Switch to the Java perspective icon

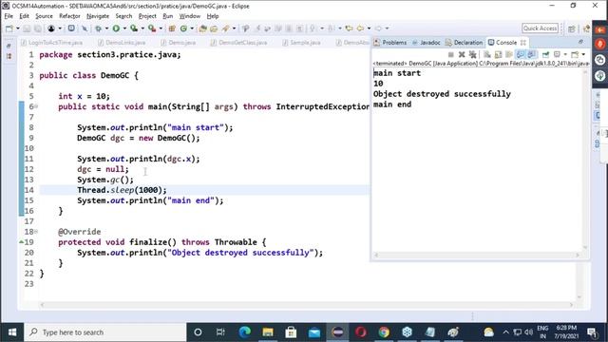(586, 28)
